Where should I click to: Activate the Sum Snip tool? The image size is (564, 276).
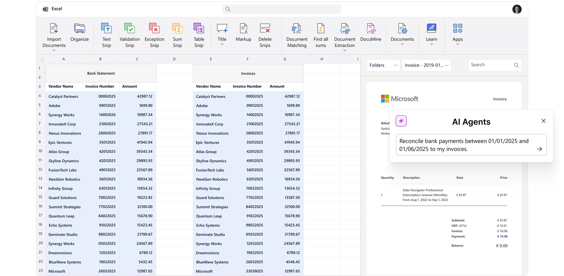(177, 29)
